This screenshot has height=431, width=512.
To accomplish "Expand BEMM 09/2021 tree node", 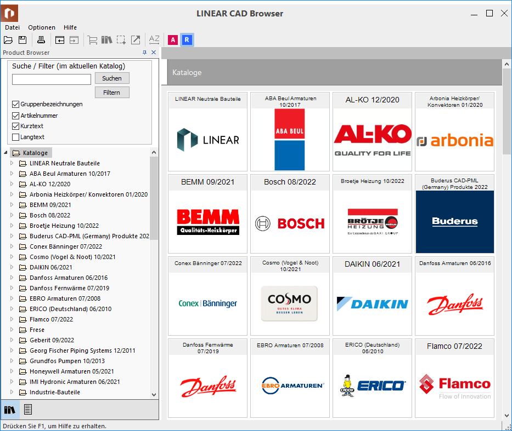I will (12, 205).
